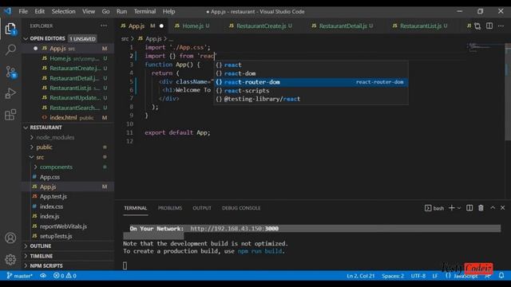Open the Accounts menu icon
Viewport: 511px width, 287px height.
10,238
